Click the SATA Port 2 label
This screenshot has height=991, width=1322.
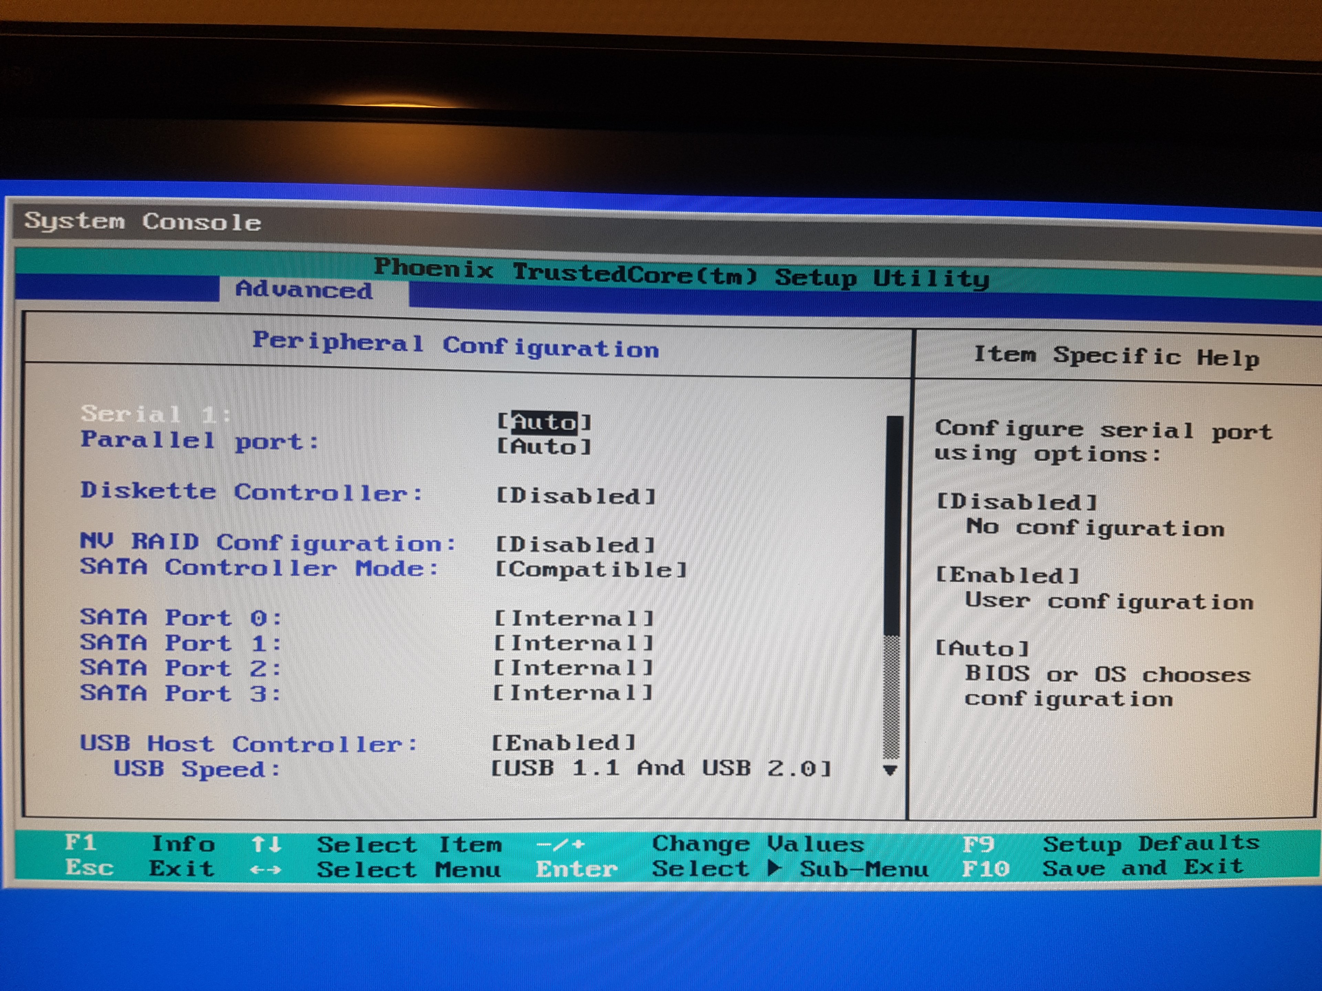[181, 668]
